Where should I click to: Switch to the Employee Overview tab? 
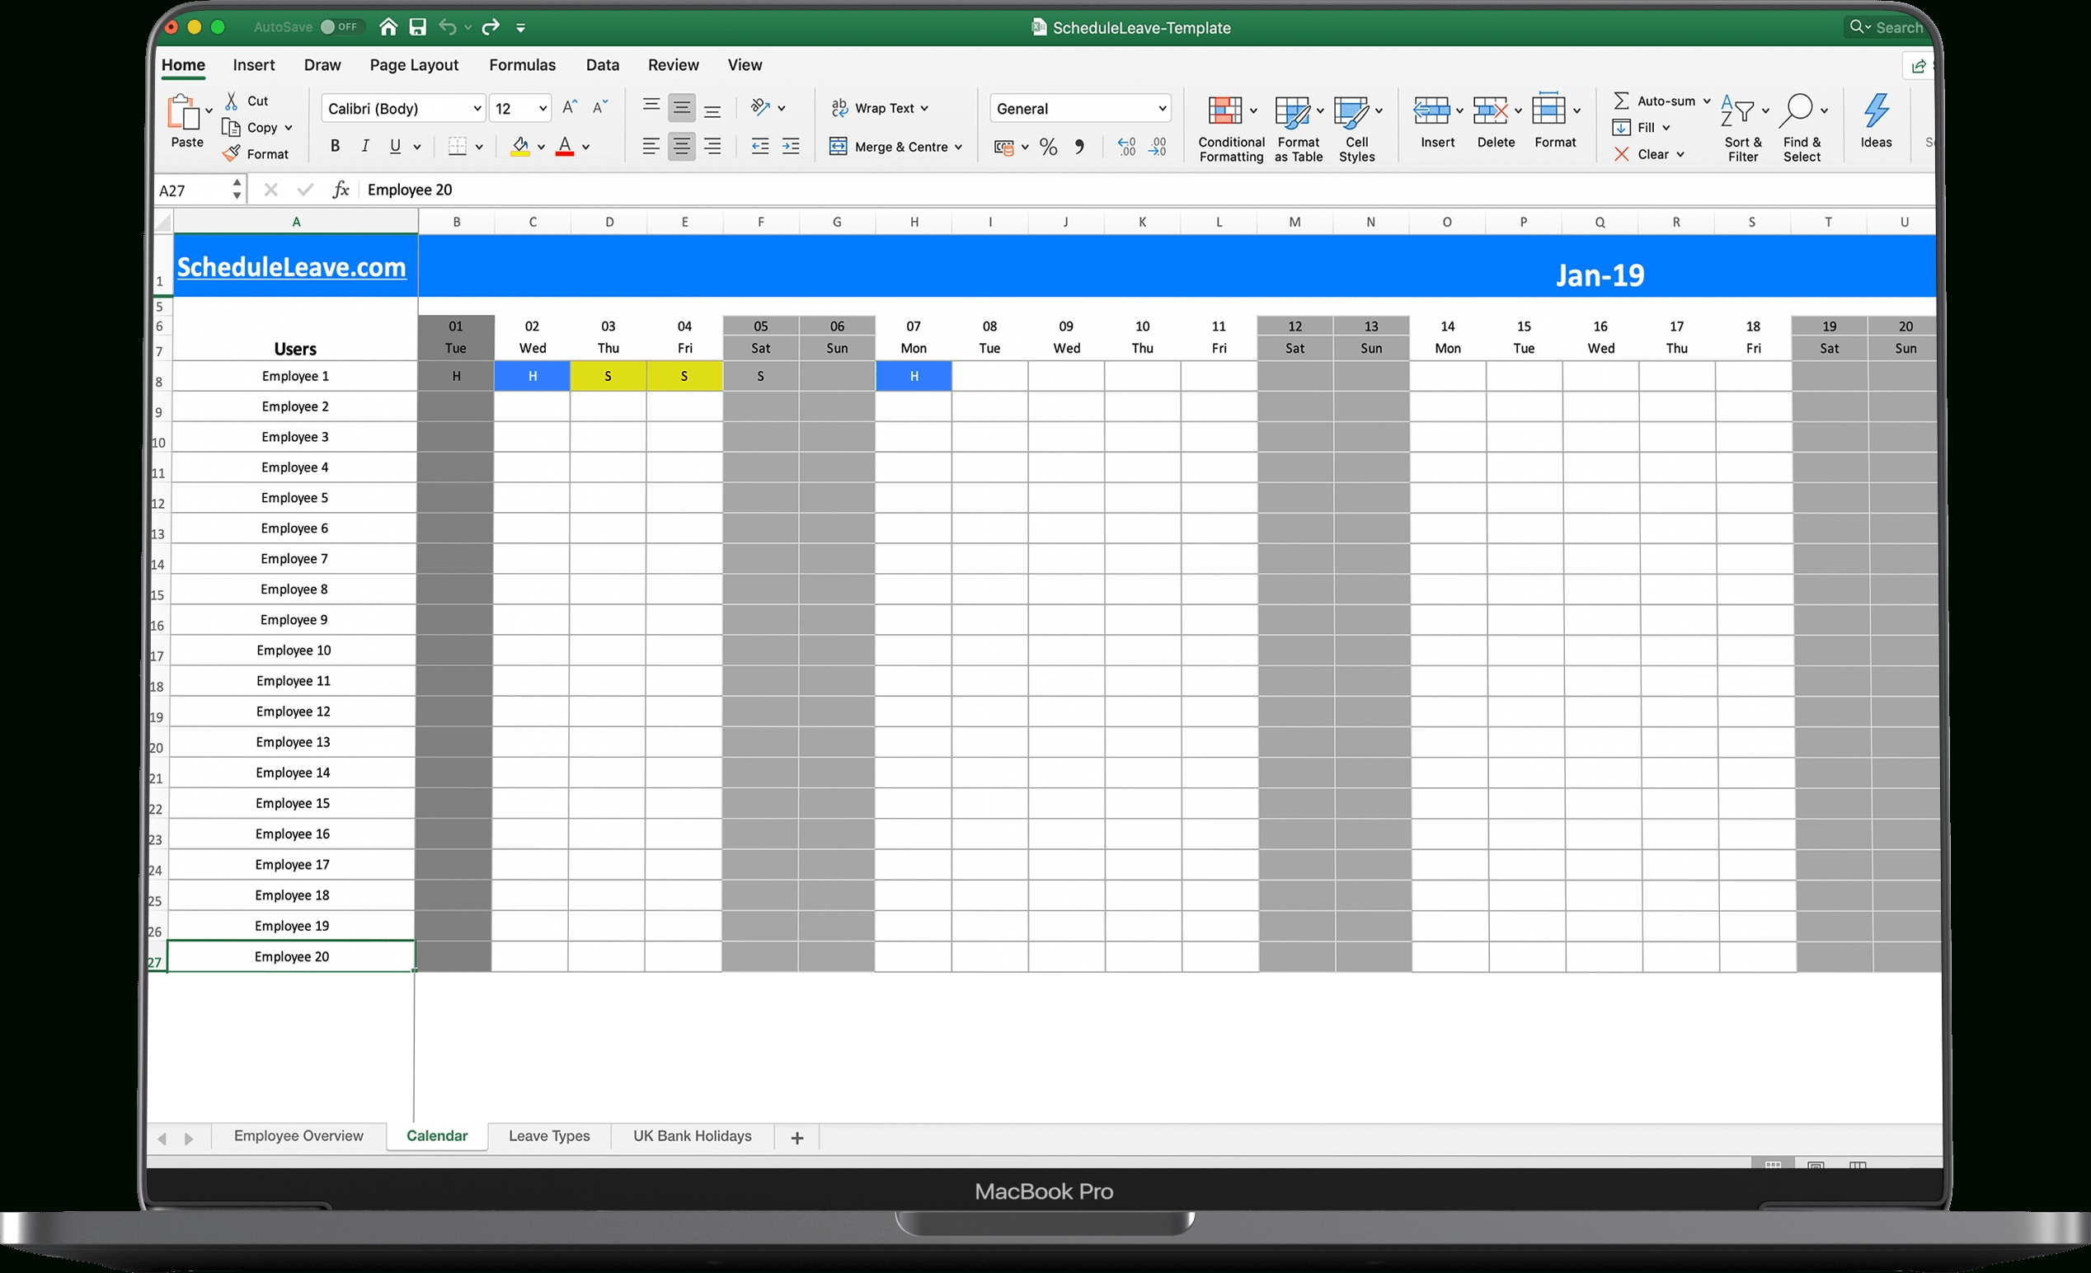point(298,1137)
